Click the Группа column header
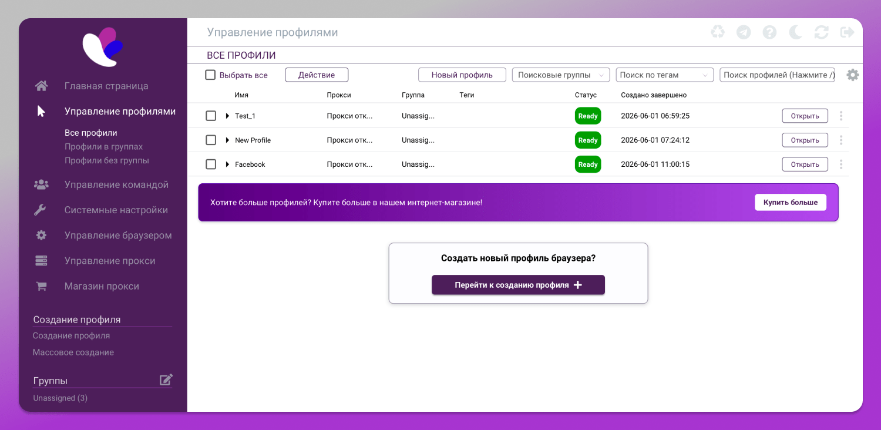 (x=413, y=95)
